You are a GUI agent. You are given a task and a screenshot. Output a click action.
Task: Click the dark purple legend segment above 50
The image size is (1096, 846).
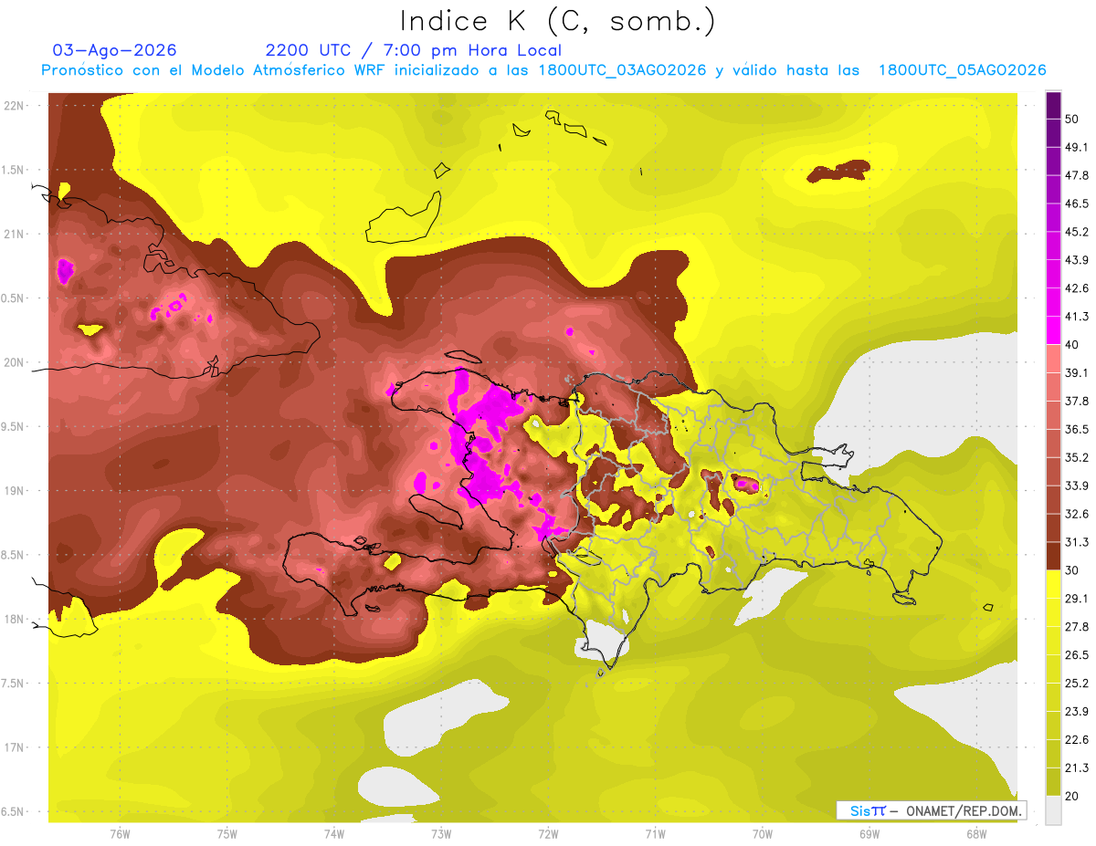pos(1053,105)
